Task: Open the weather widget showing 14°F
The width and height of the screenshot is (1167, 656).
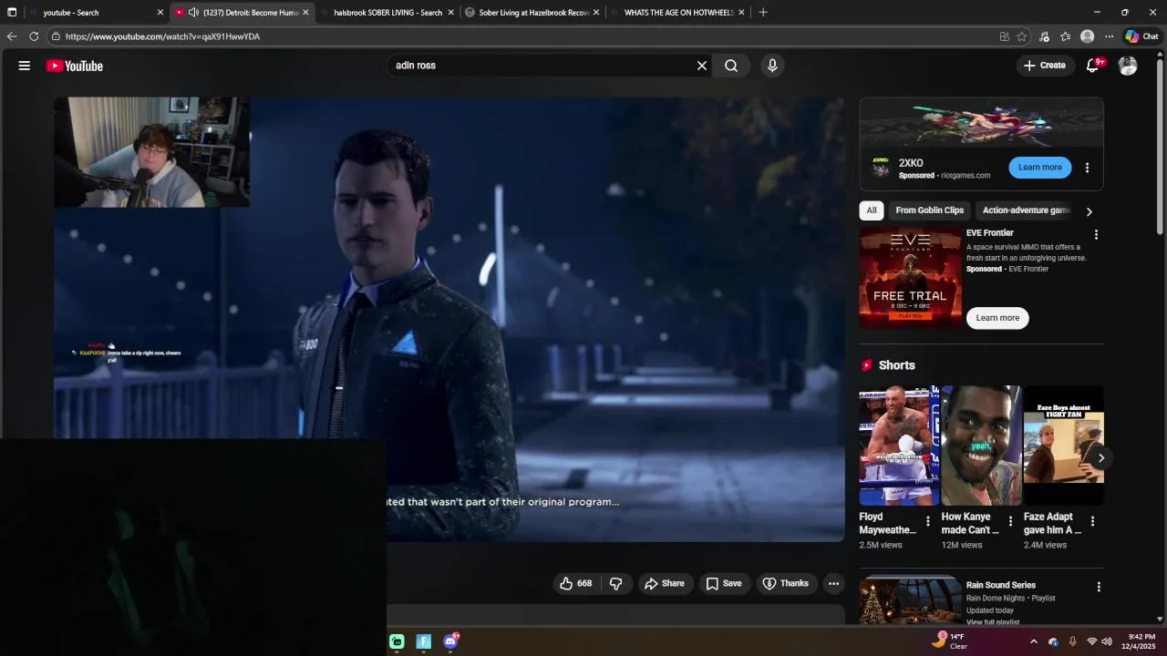Action: point(949,641)
